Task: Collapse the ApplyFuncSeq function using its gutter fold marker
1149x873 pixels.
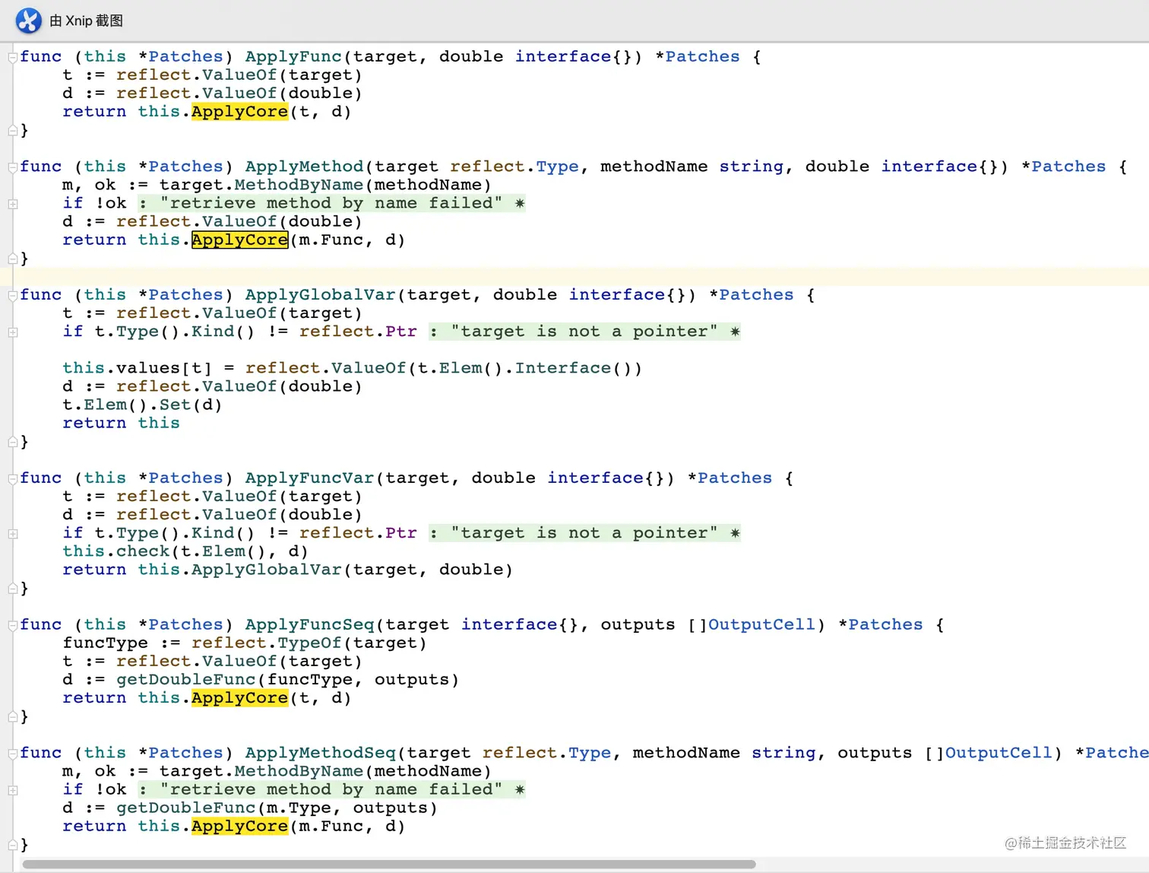Action: 13,626
